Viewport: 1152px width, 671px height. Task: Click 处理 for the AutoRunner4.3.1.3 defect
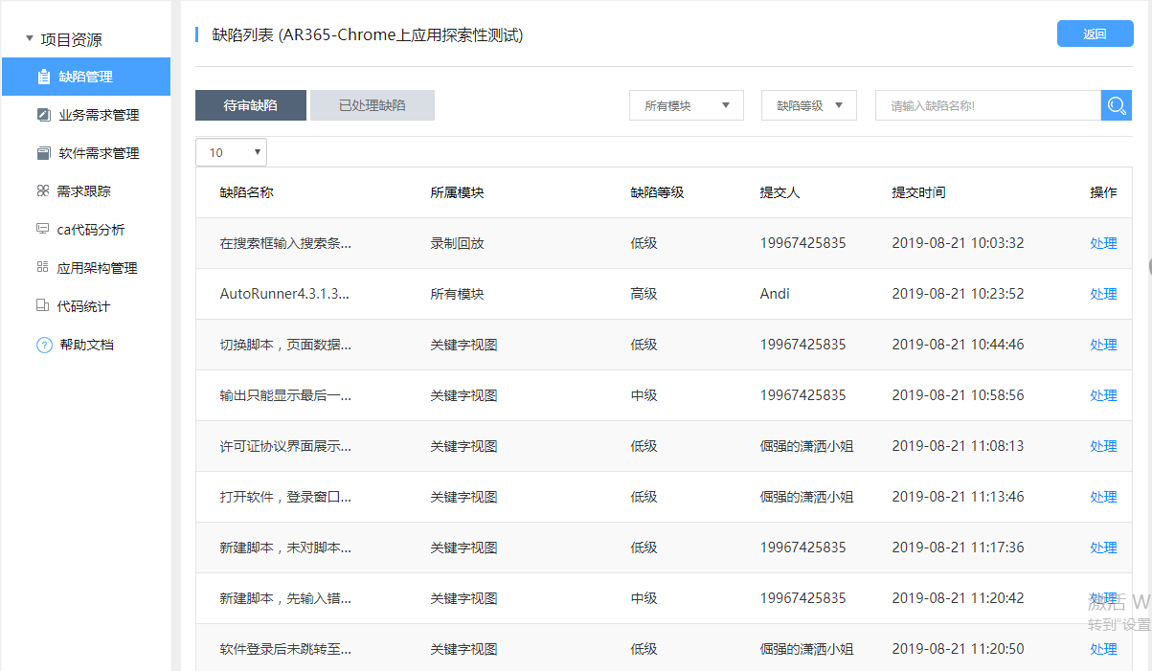pyautogui.click(x=1103, y=294)
